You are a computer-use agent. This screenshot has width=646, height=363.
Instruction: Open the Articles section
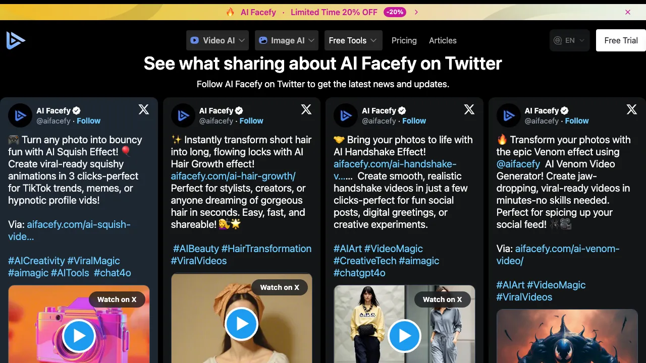[443, 40]
